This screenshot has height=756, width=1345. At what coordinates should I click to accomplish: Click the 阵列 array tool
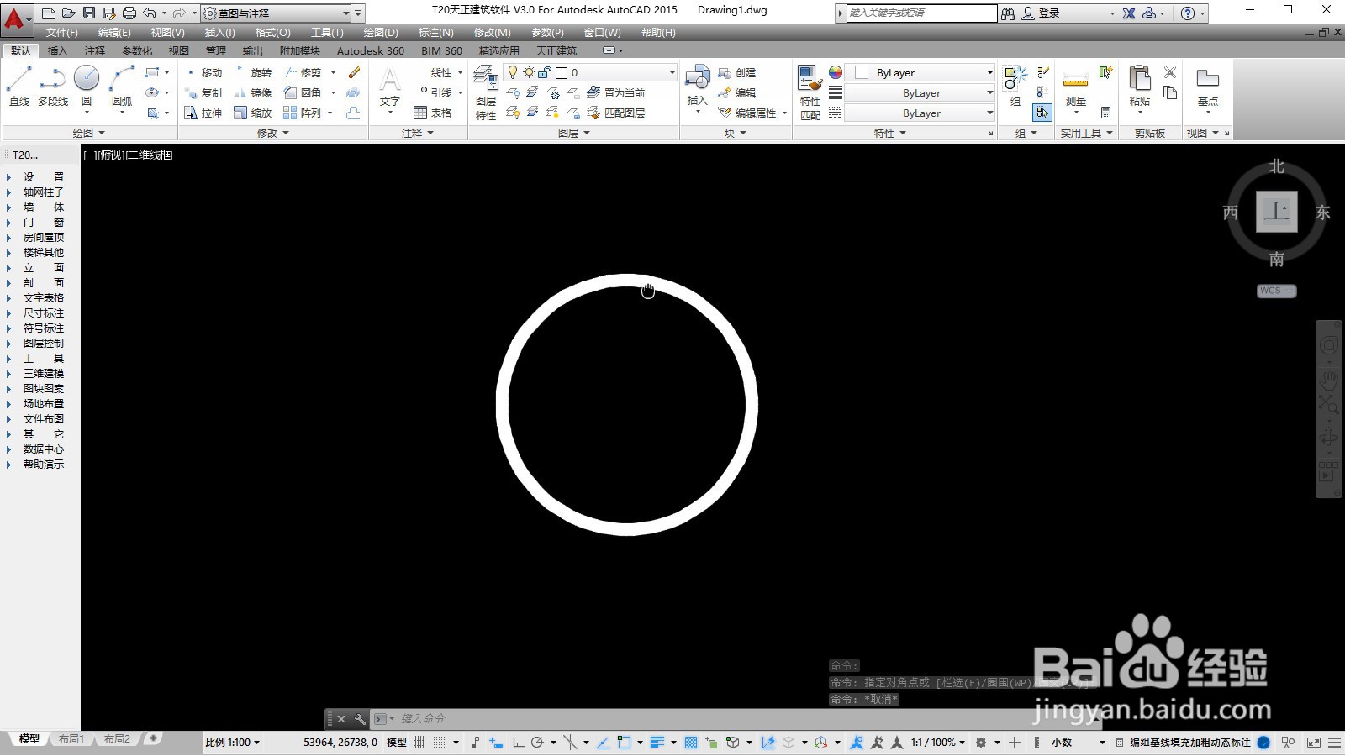pyautogui.click(x=303, y=113)
